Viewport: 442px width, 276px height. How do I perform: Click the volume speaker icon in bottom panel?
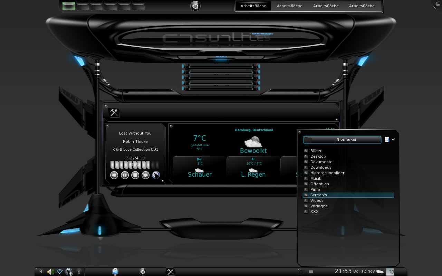coord(50,272)
